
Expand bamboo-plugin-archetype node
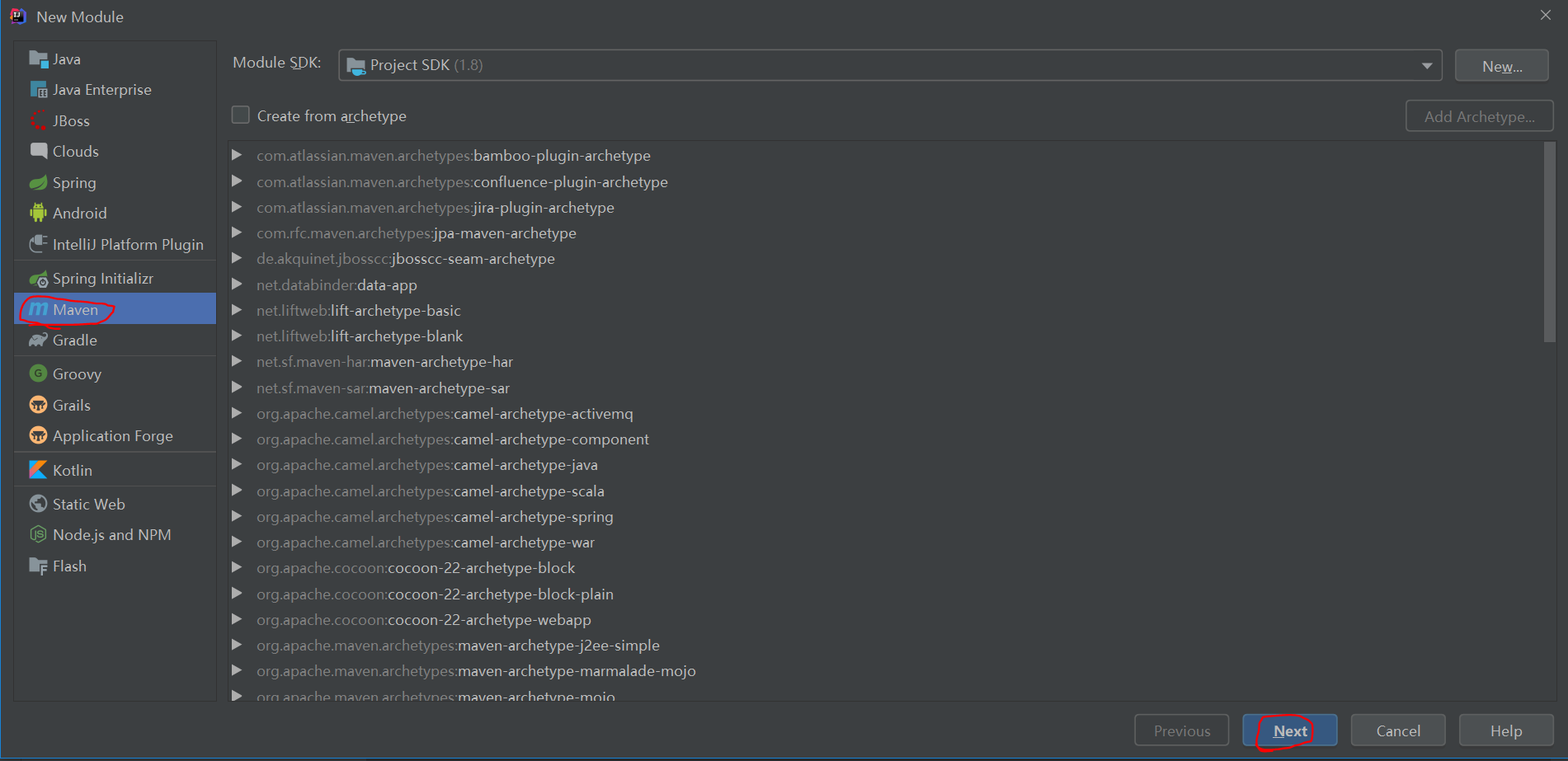(237, 155)
